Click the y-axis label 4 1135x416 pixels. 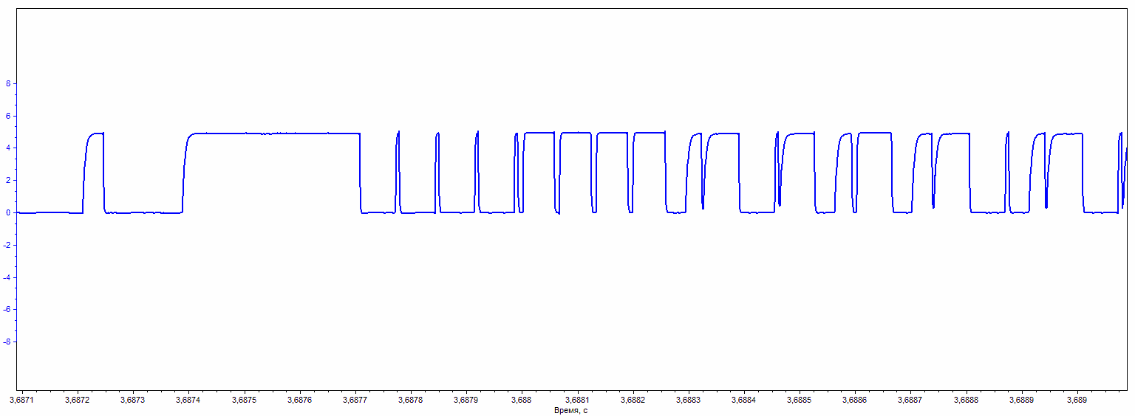point(8,148)
